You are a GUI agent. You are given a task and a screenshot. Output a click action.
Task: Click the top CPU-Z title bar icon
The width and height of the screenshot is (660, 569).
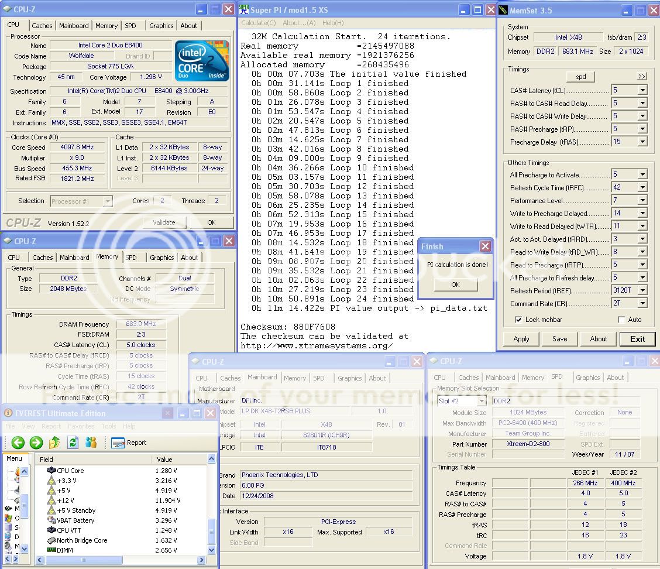7,9
